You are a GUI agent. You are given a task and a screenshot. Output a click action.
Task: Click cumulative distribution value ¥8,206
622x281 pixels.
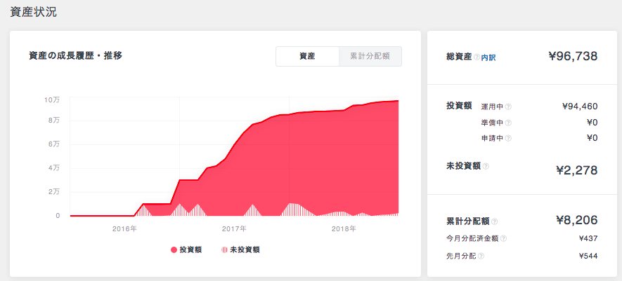(x=577, y=219)
